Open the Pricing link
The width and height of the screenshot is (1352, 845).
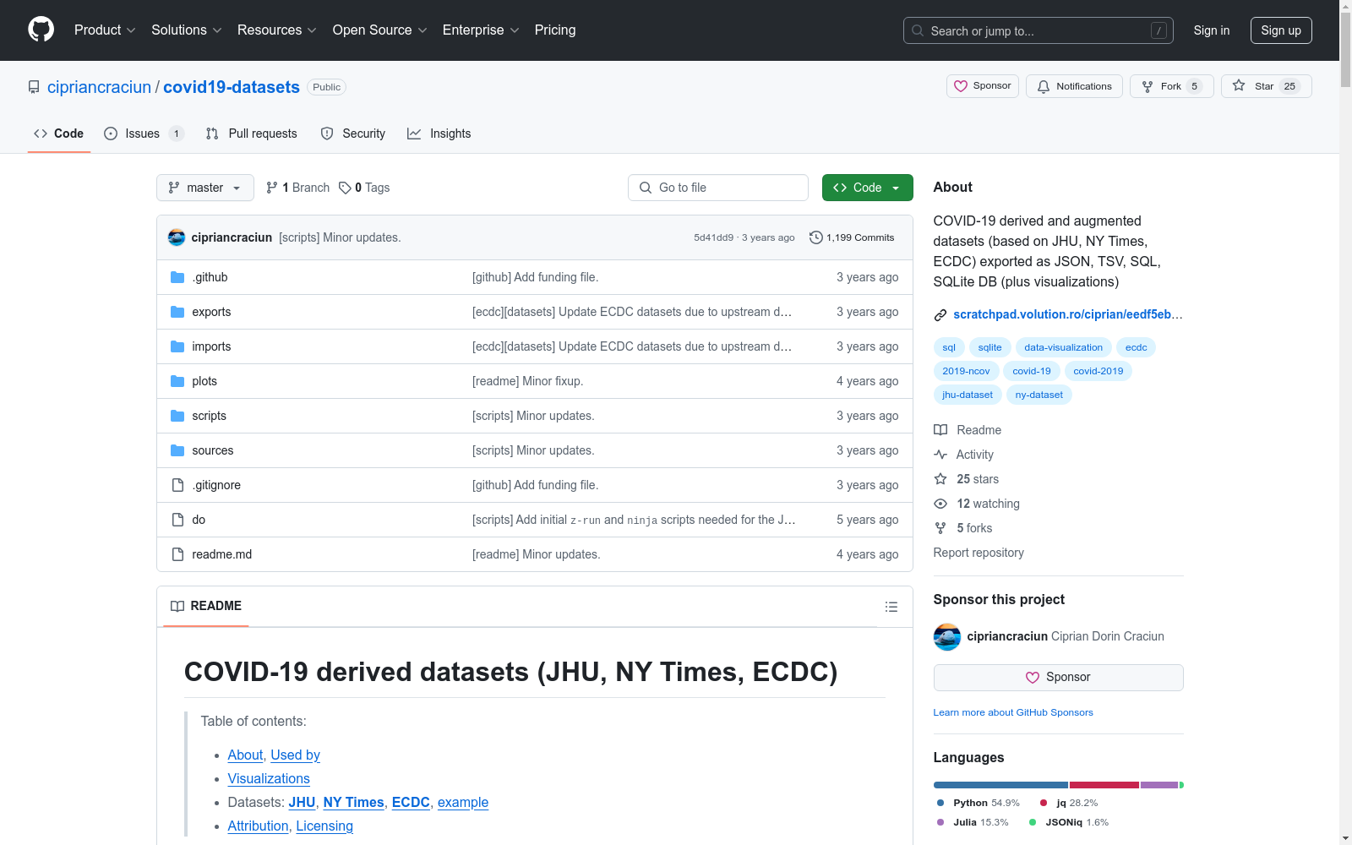click(555, 30)
